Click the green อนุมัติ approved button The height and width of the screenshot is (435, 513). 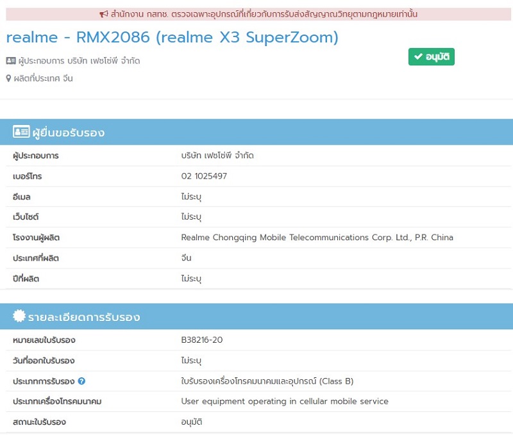[431, 57]
